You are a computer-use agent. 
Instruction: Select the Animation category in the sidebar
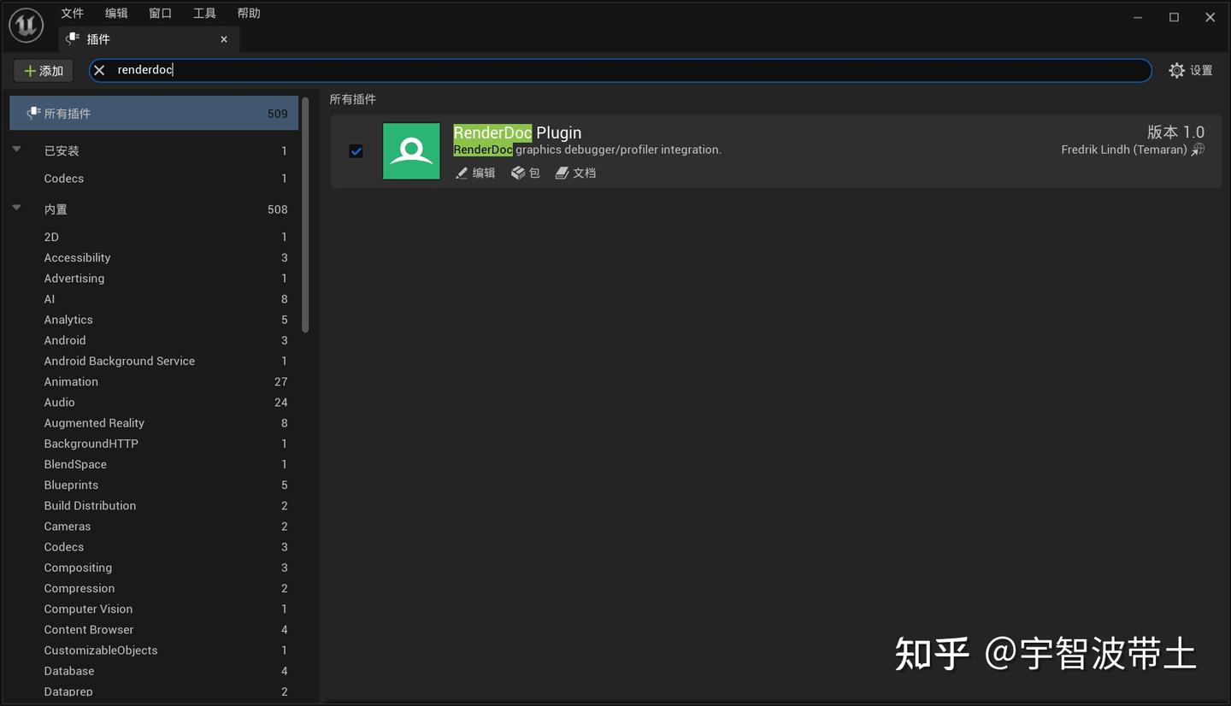pyautogui.click(x=71, y=381)
